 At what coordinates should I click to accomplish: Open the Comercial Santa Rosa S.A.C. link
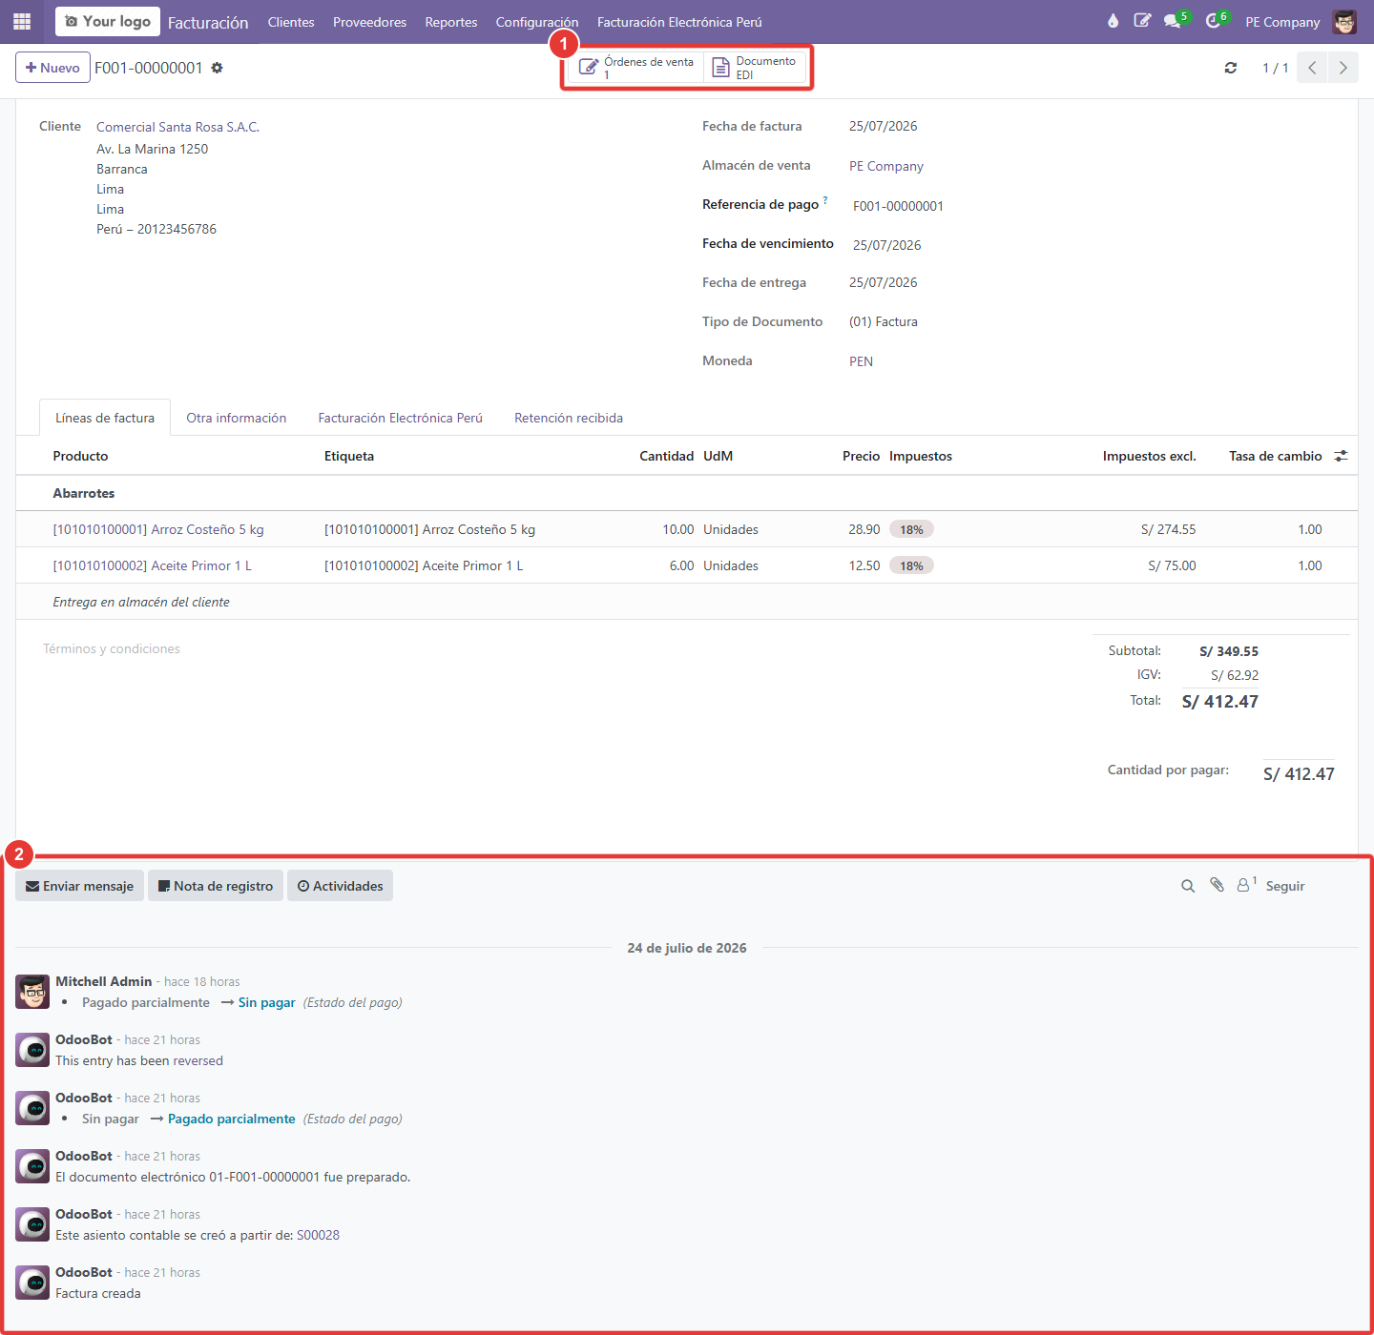click(177, 127)
